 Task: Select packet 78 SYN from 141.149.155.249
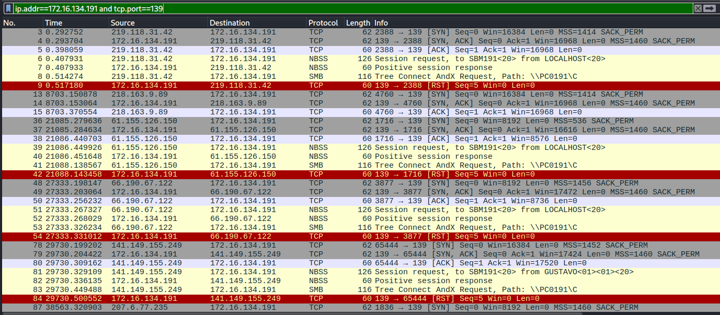coord(360,245)
